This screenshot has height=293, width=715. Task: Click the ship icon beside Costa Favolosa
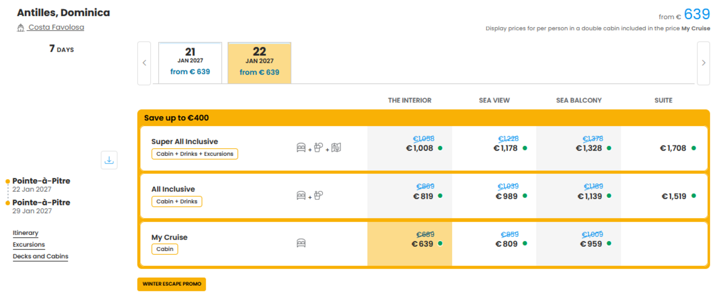click(21, 27)
